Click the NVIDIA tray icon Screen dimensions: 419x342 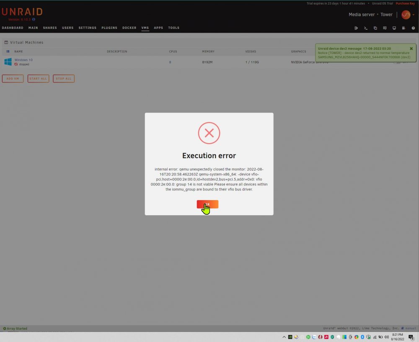point(290,337)
